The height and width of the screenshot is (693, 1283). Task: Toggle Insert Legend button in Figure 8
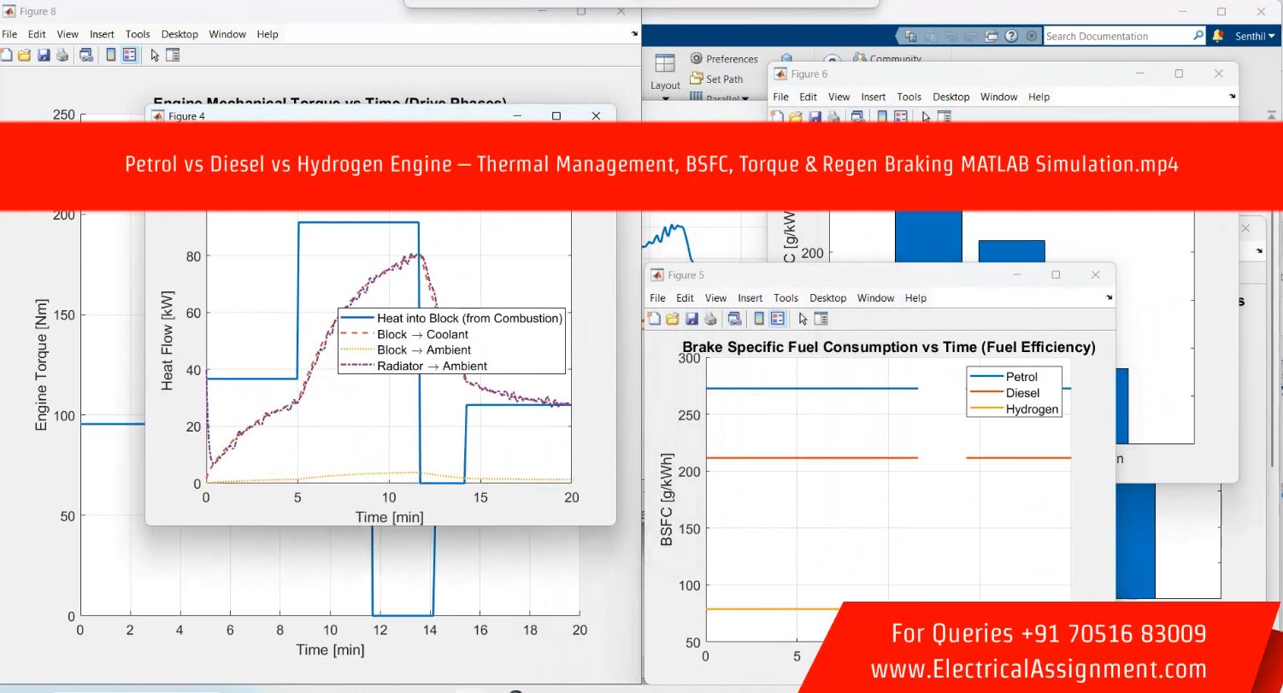click(x=129, y=56)
